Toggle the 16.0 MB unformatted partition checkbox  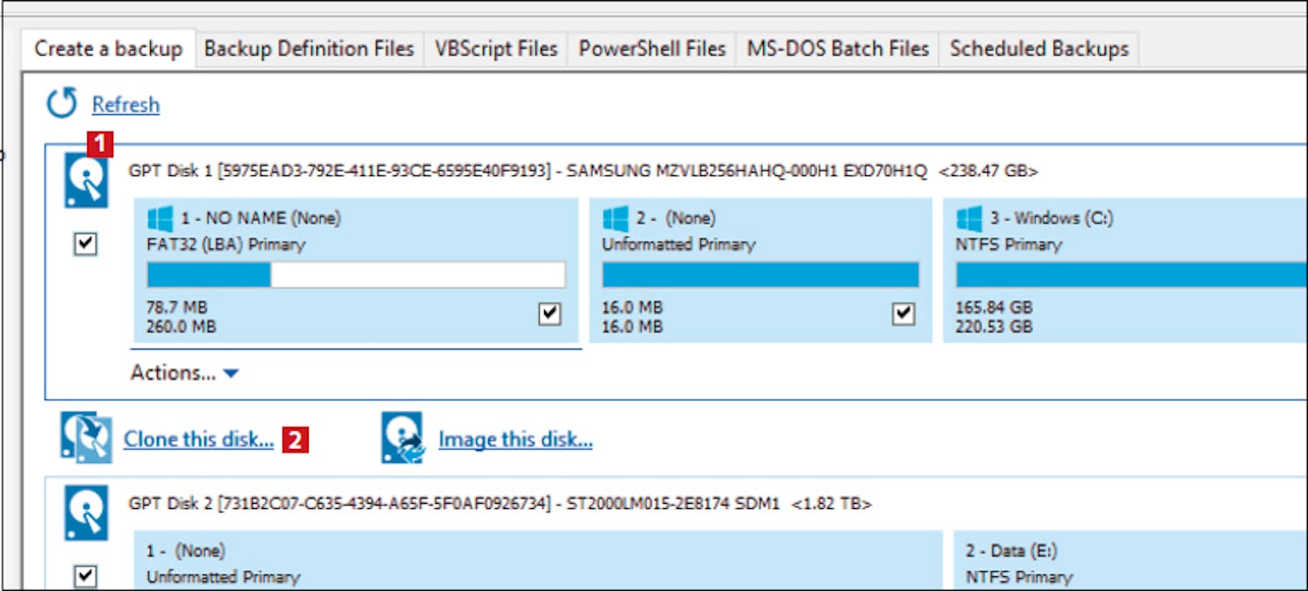coord(903,314)
